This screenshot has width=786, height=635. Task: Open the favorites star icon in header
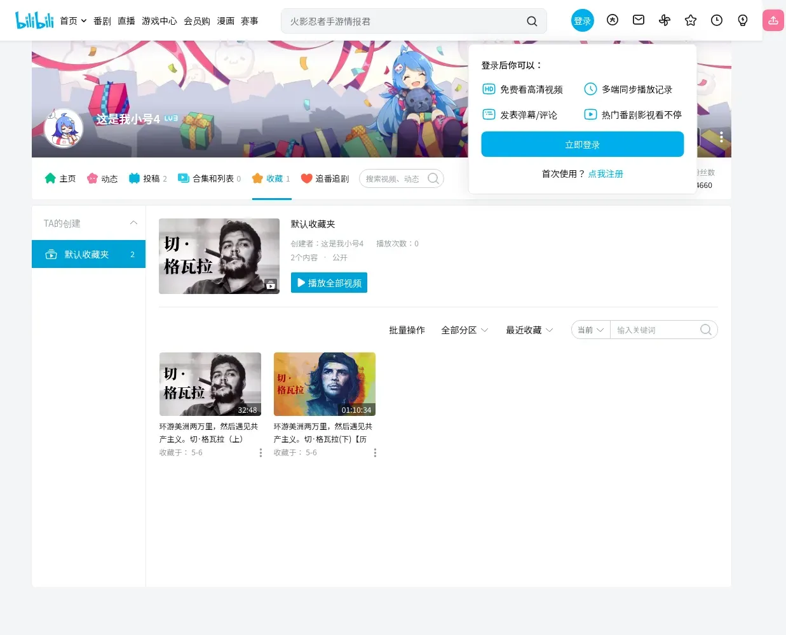pyautogui.click(x=691, y=20)
